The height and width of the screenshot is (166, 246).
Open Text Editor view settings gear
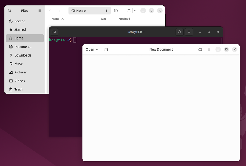[200, 49]
